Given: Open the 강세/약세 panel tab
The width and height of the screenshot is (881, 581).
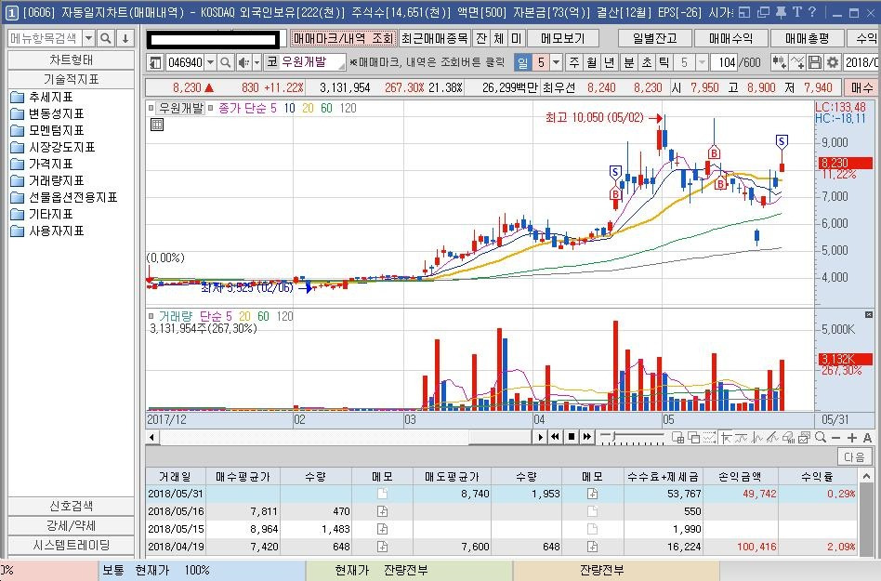Looking at the screenshot, I should [72, 526].
